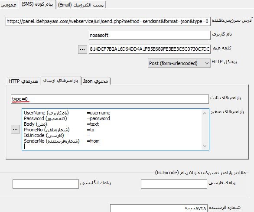254x212 pixels.
Task: Click the PhoneNo =to parameter line
Action: pos(59,130)
